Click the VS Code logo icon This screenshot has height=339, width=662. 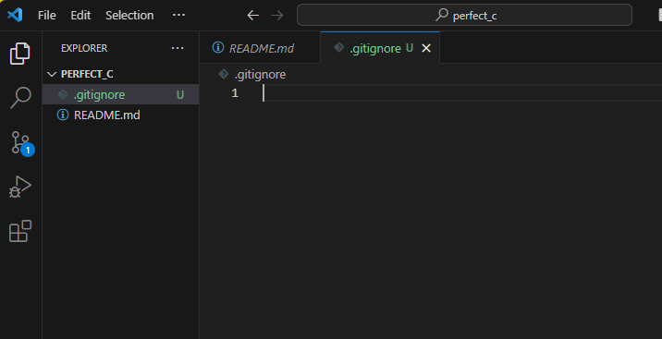15,15
